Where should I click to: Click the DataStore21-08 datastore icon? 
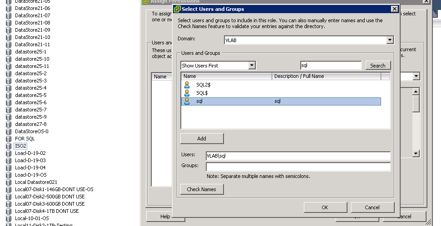click(9, 23)
